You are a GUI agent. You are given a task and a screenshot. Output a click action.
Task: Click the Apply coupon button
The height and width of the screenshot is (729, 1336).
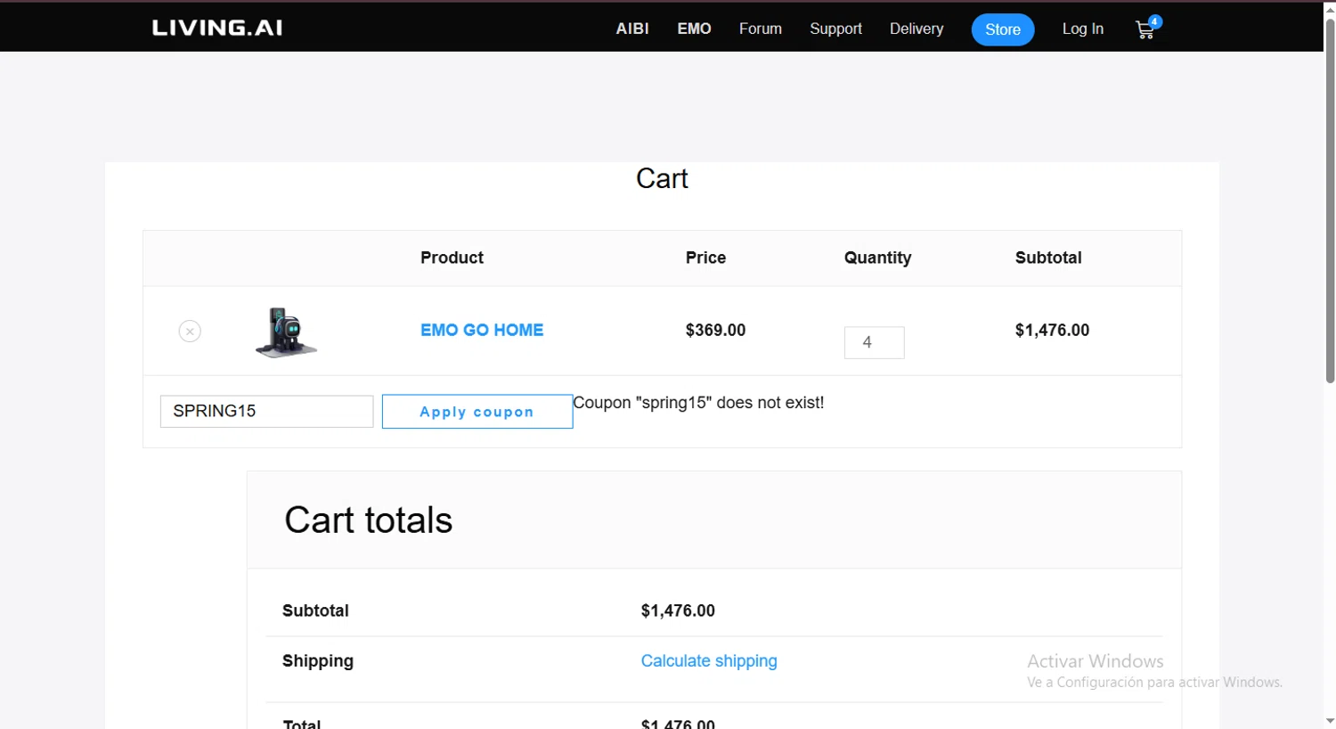477,412
